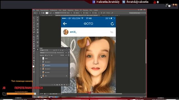Select the Crop tool

pyautogui.click(x=34, y=27)
